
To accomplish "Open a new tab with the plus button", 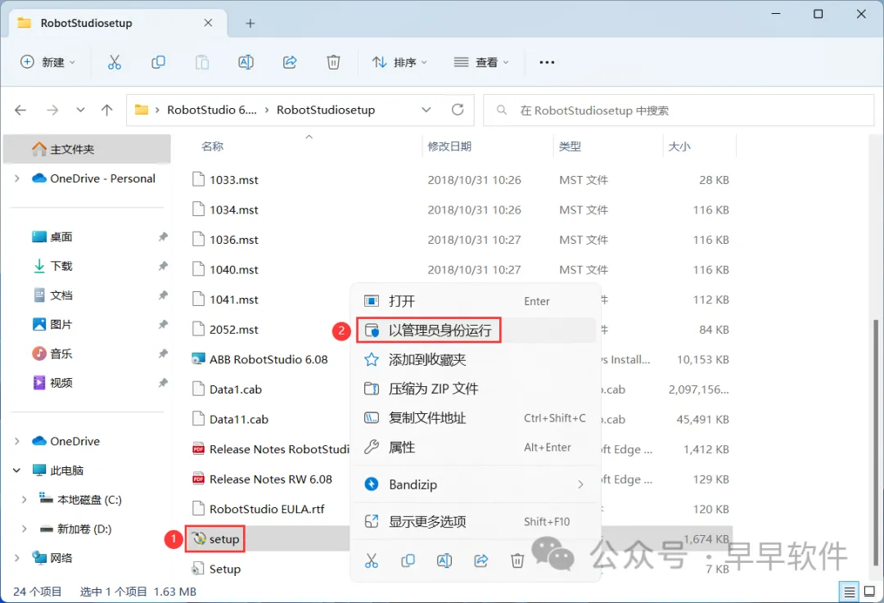I will (x=250, y=23).
